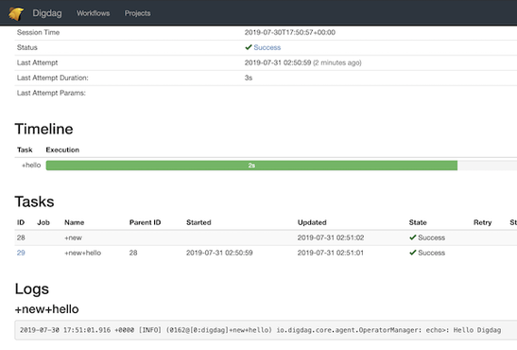
Task: Click the Started column header
Action: pyautogui.click(x=198, y=222)
